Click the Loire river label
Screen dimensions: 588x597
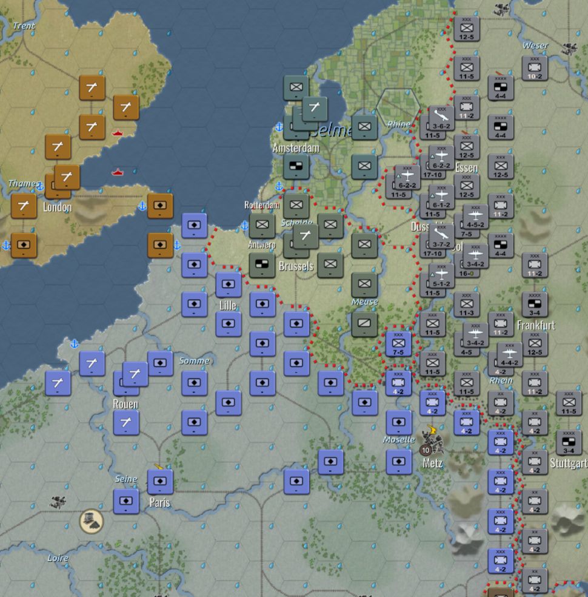[x=58, y=558]
